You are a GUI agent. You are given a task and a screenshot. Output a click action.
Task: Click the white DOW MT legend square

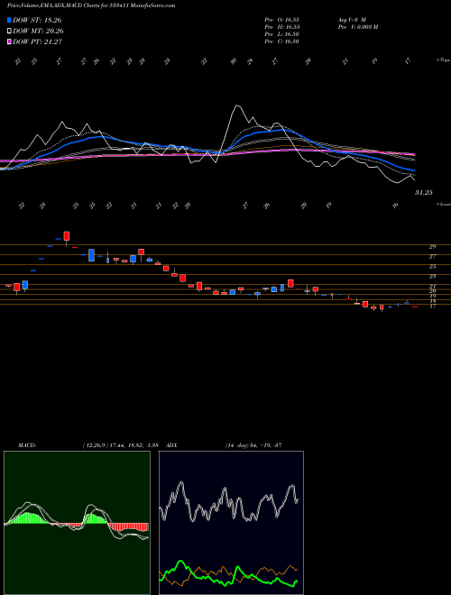[10, 32]
